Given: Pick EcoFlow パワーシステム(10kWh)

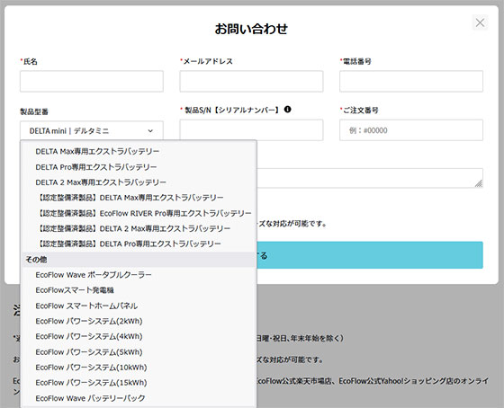Looking at the screenshot, I should tap(139, 368).
